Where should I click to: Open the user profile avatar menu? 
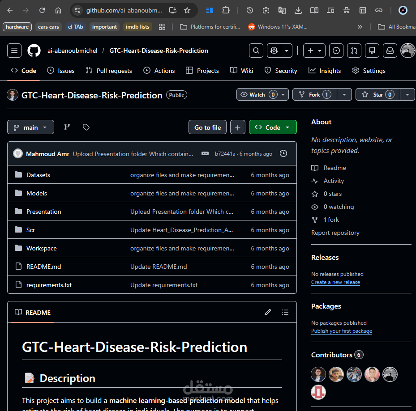[408, 51]
